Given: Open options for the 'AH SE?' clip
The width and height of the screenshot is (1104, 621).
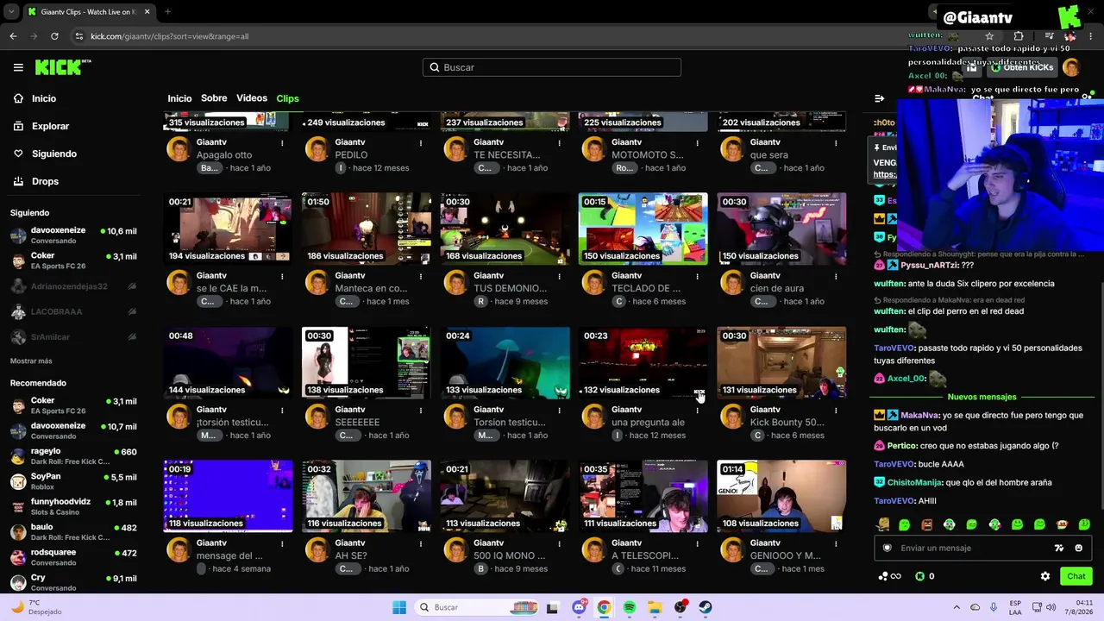Looking at the screenshot, I should [421, 543].
